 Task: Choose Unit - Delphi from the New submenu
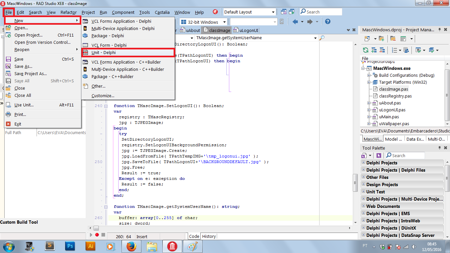[128, 52]
